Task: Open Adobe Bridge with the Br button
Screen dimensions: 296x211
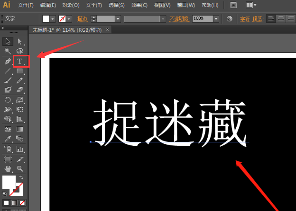Action: coord(233,5)
